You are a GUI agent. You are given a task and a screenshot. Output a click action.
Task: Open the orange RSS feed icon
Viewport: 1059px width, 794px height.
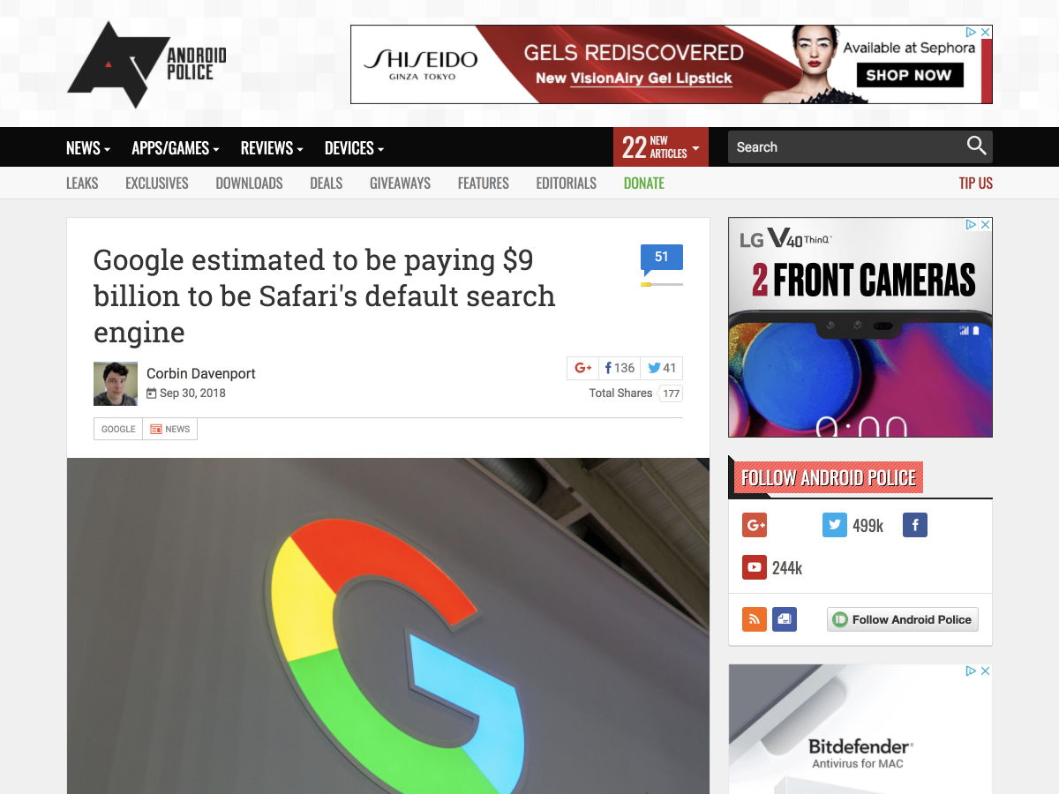pos(755,619)
